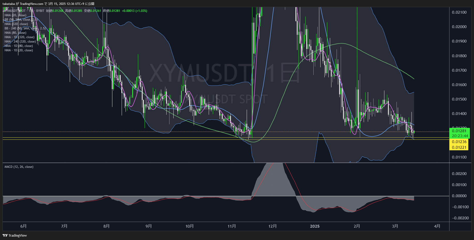Click the 9月 date on time axis
This screenshot has width=474, height=240.
tap(149, 226)
